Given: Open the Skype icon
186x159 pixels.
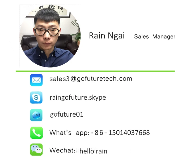Looking at the screenshot, I should click(36, 98).
